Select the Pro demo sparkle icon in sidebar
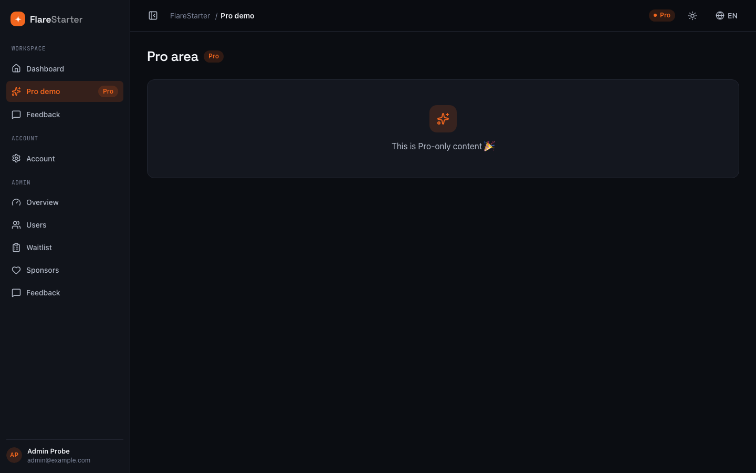This screenshot has width=756, height=473. tap(16, 91)
